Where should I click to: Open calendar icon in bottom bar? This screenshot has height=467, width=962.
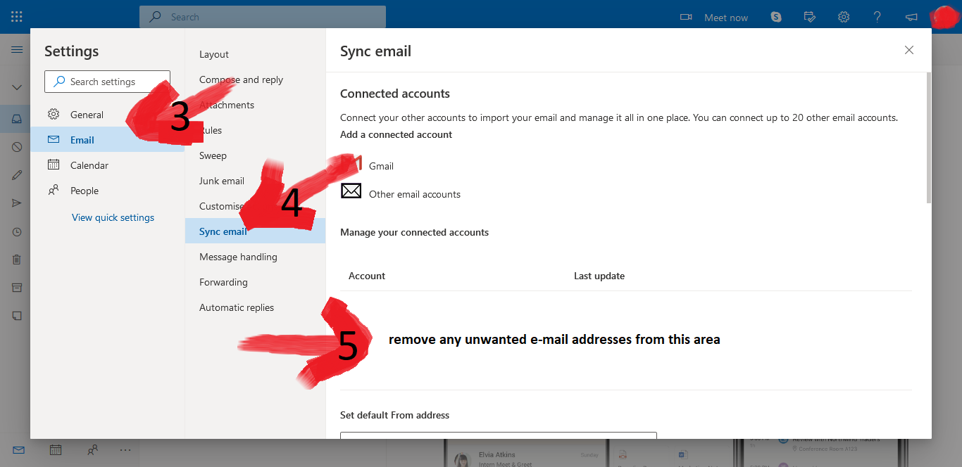pos(55,450)
